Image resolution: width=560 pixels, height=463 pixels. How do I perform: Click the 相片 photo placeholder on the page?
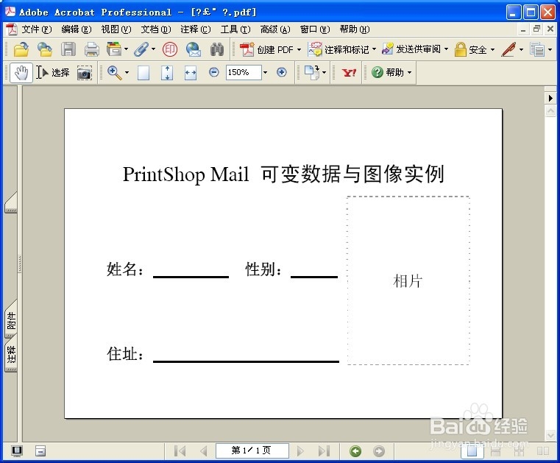point(408,280)
